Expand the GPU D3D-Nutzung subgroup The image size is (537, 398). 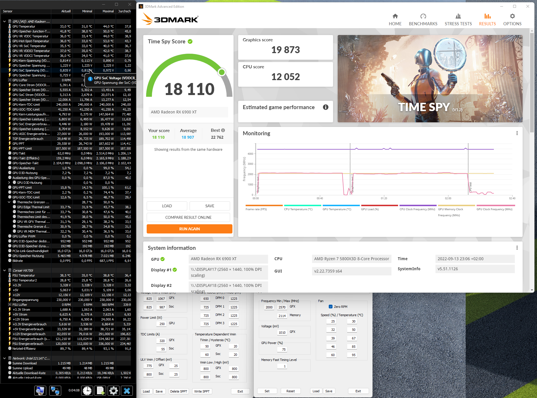(x=9, y=183)
